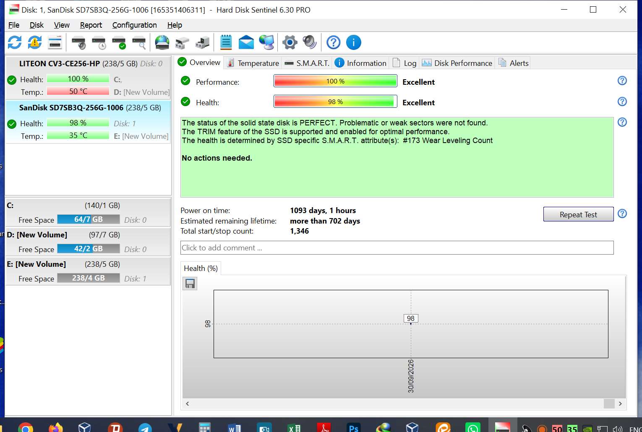This screenshot has height=432, width=642.
Task: Open settings via the gear toolbar icon
Action: (x=290, y=42)
